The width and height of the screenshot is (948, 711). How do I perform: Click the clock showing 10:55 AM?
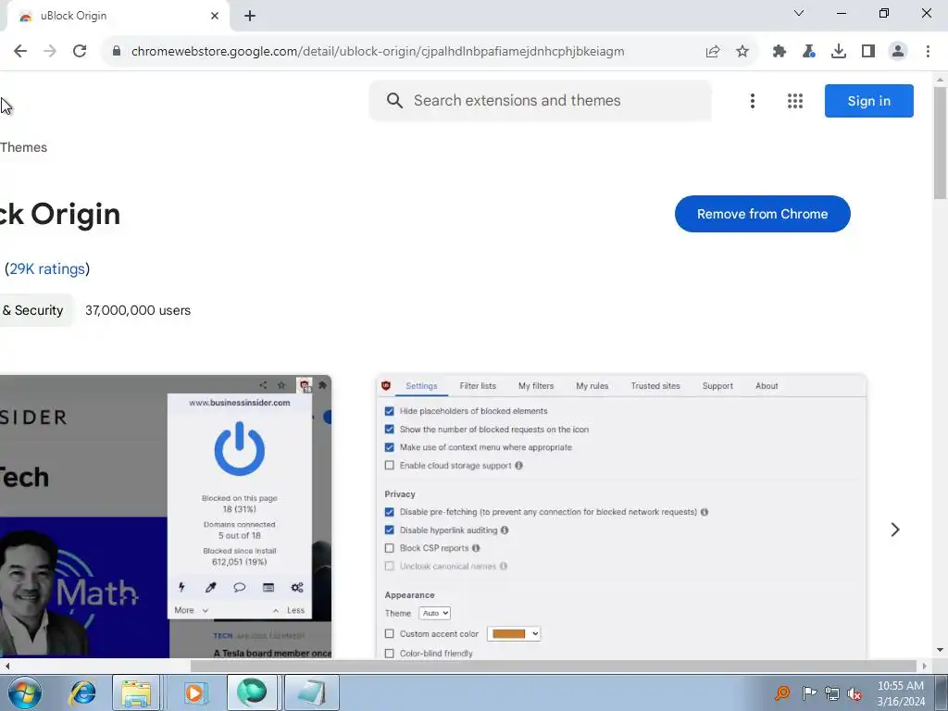(900, 686)
